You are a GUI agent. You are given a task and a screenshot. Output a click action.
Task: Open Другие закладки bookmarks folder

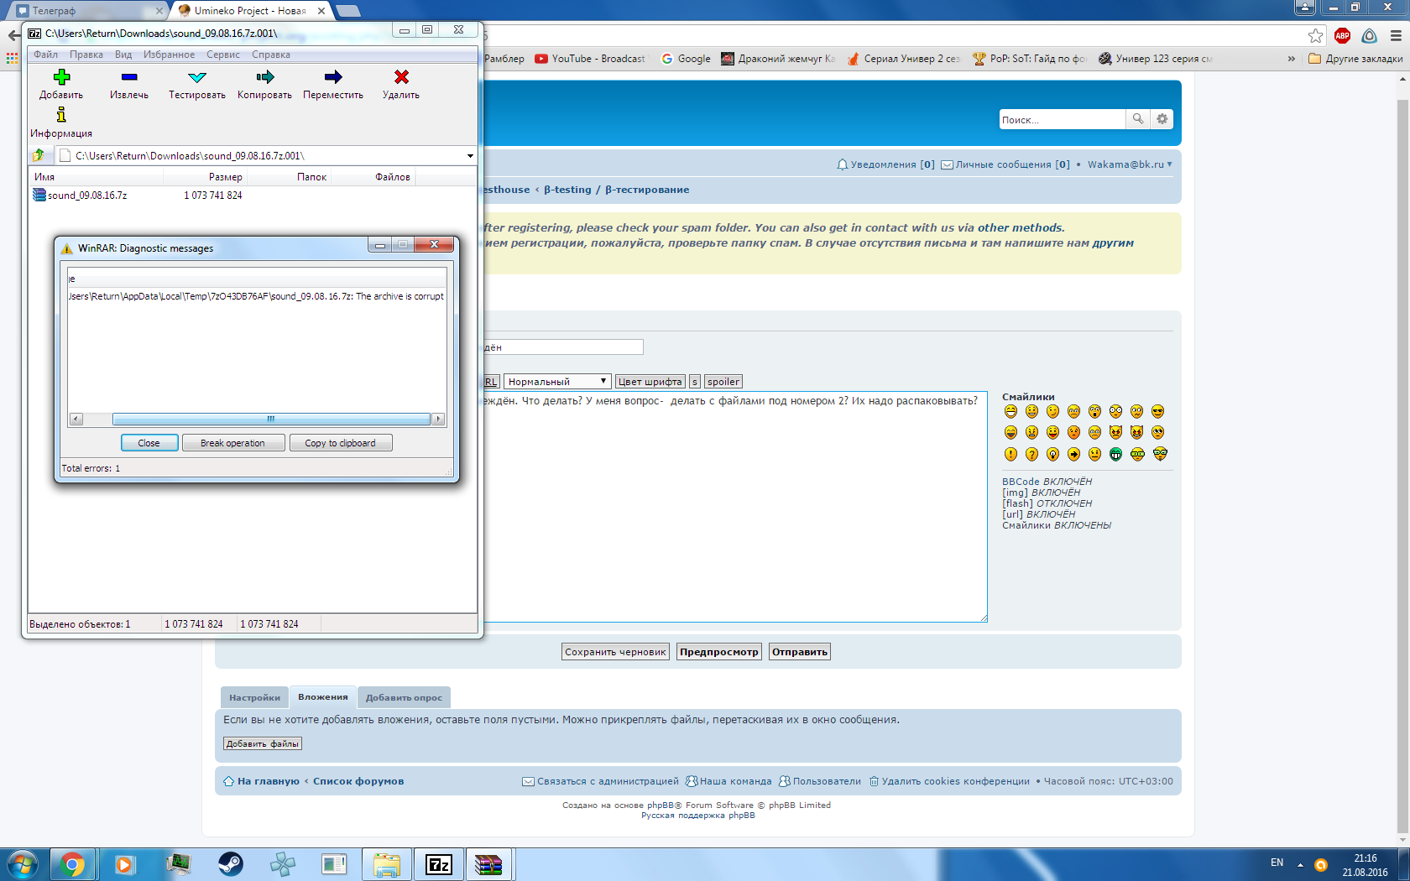pyautogui.click(x=1355, y=59)
